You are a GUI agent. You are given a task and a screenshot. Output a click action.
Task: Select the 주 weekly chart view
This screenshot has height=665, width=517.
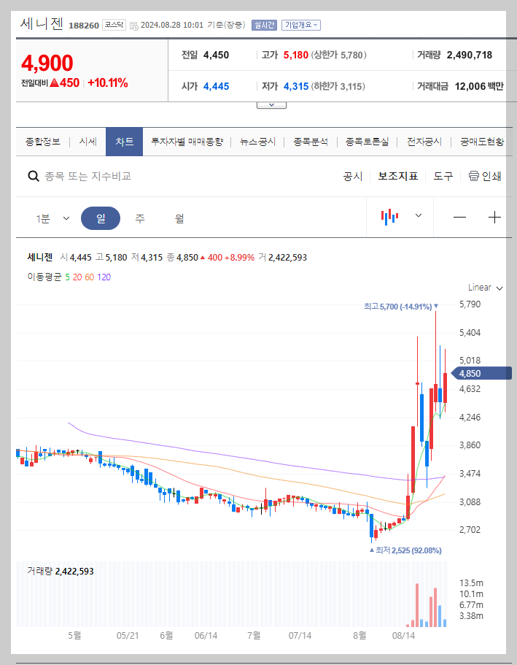click(x=140, y=218)
